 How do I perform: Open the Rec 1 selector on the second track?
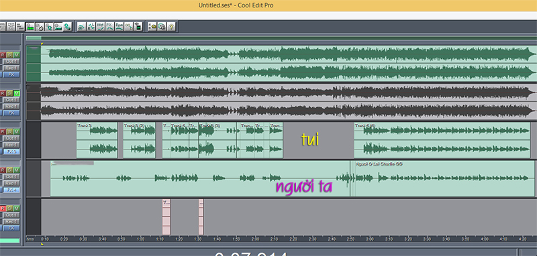[11, 107]
